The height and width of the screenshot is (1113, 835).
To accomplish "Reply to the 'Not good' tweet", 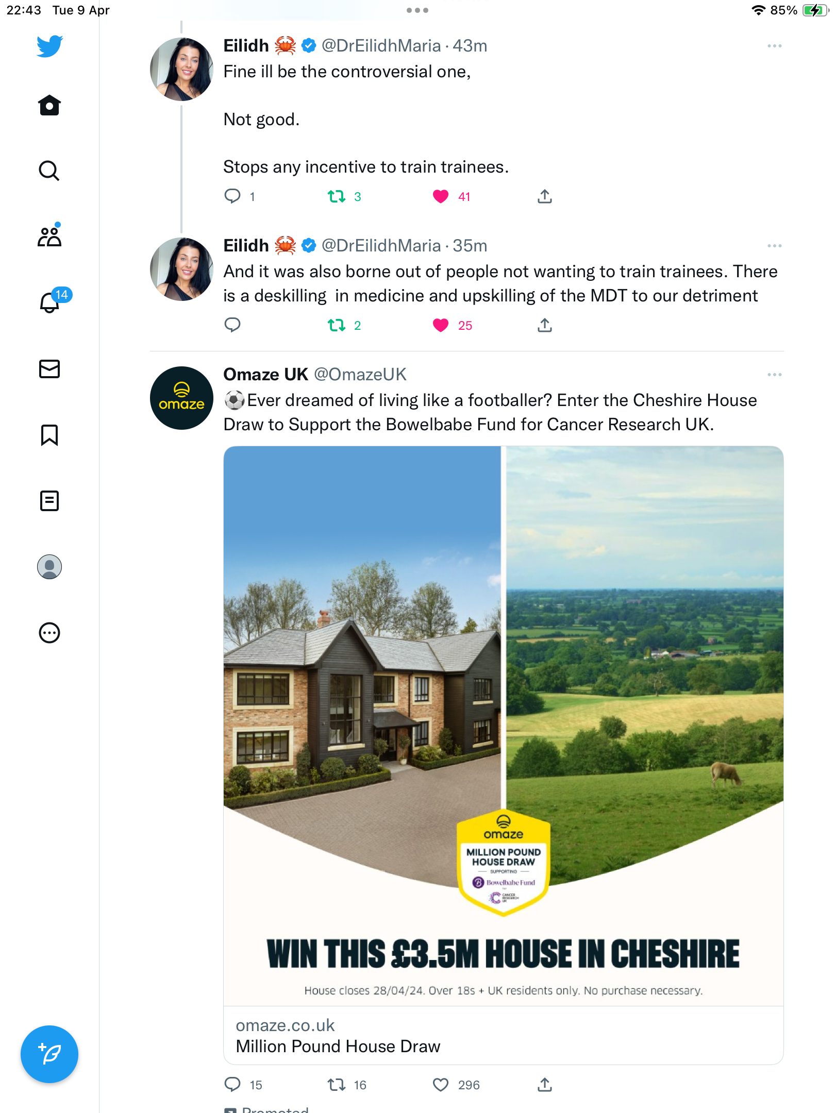I will [232, 196].
